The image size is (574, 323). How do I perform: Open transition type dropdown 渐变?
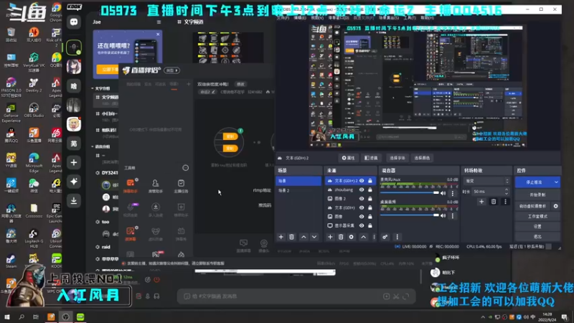point(486,181)
